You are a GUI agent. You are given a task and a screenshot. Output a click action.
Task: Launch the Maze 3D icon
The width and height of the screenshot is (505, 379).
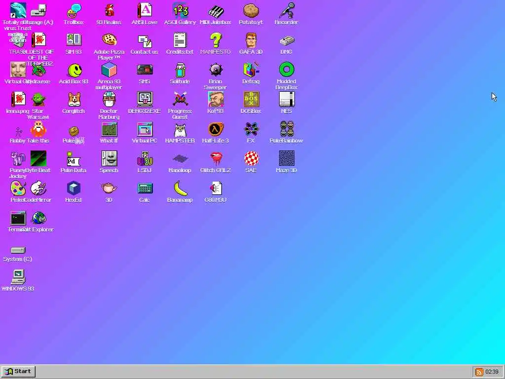[x=287, y=158]
